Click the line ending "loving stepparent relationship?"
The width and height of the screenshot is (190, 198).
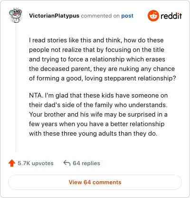tap(103, 79)
